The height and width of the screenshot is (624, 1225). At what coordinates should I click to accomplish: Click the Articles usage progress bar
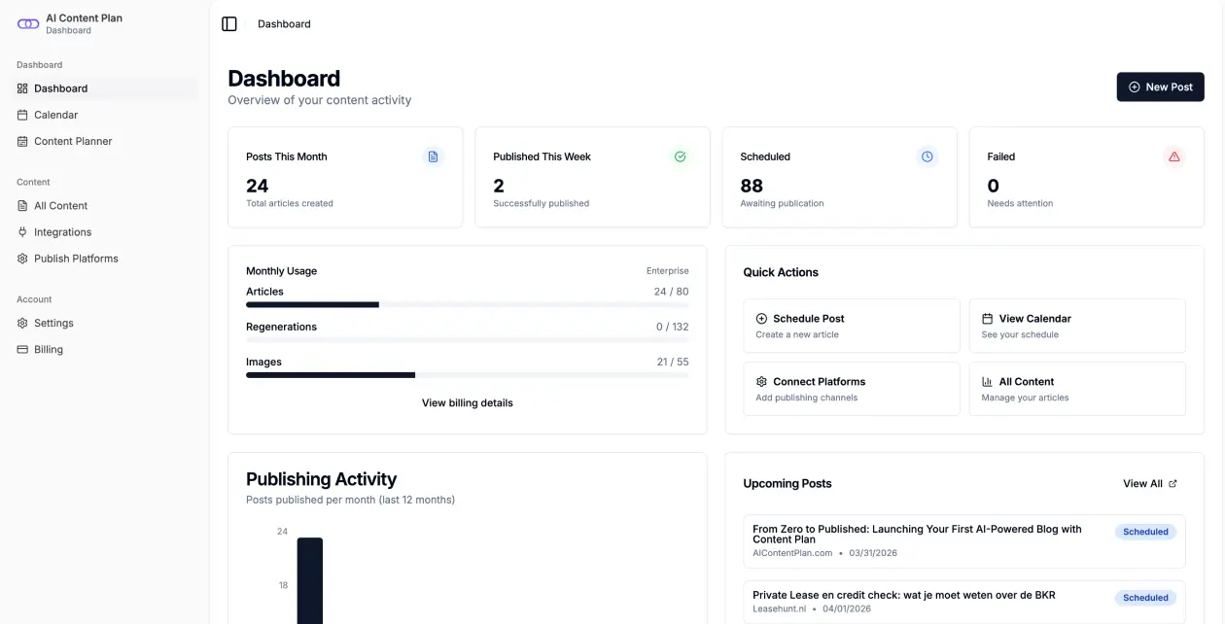468,305
